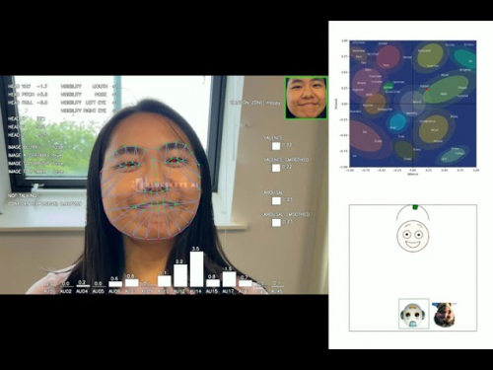Select the AU17 bar valued 1.5
Image resolution: width=493 pixels, height=370 pixels.
[x=229, y=279]
